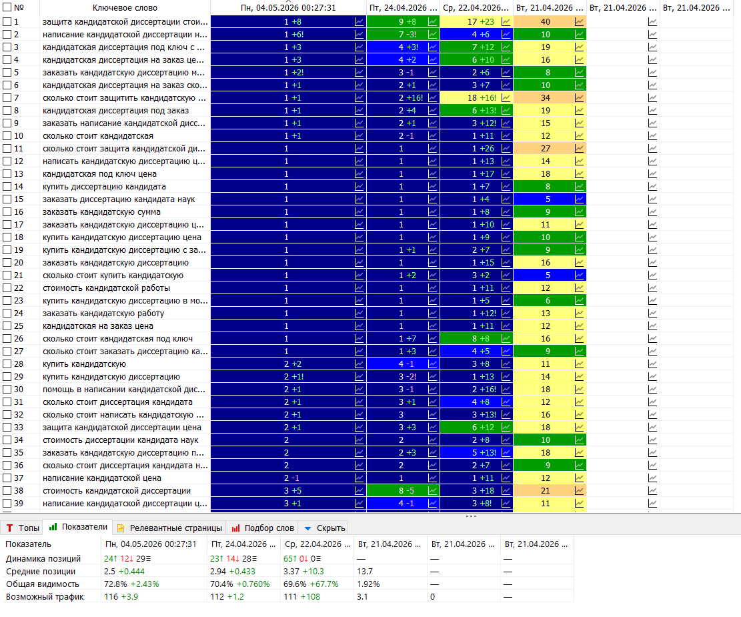The image size is (741, 617).
Task: Open chart icon for row 15 blue cell 5
Action: [x=579, y=199]
